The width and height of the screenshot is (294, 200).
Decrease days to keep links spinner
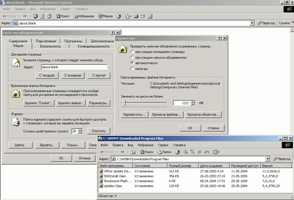click(x=80, y=132)
